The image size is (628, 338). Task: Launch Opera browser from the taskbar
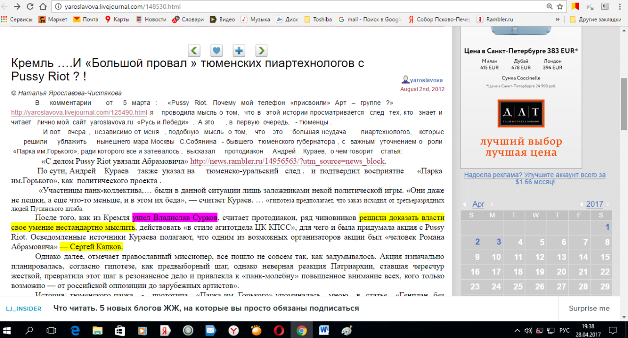(x=279, y=330)
